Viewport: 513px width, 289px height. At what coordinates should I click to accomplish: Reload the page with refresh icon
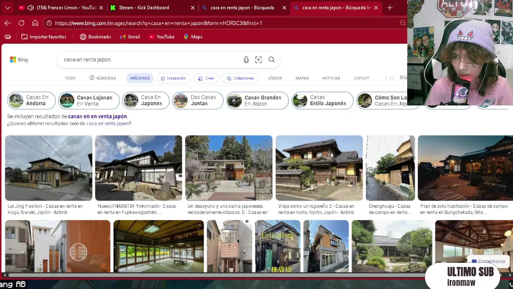coord(22,23)
